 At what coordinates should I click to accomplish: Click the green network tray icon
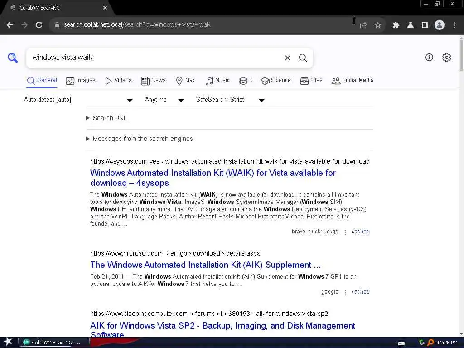422,343
